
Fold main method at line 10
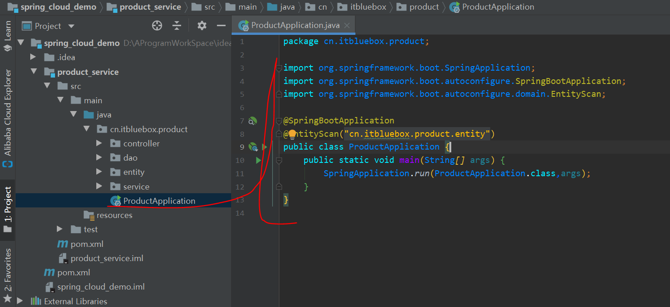[x=278, y=161]
